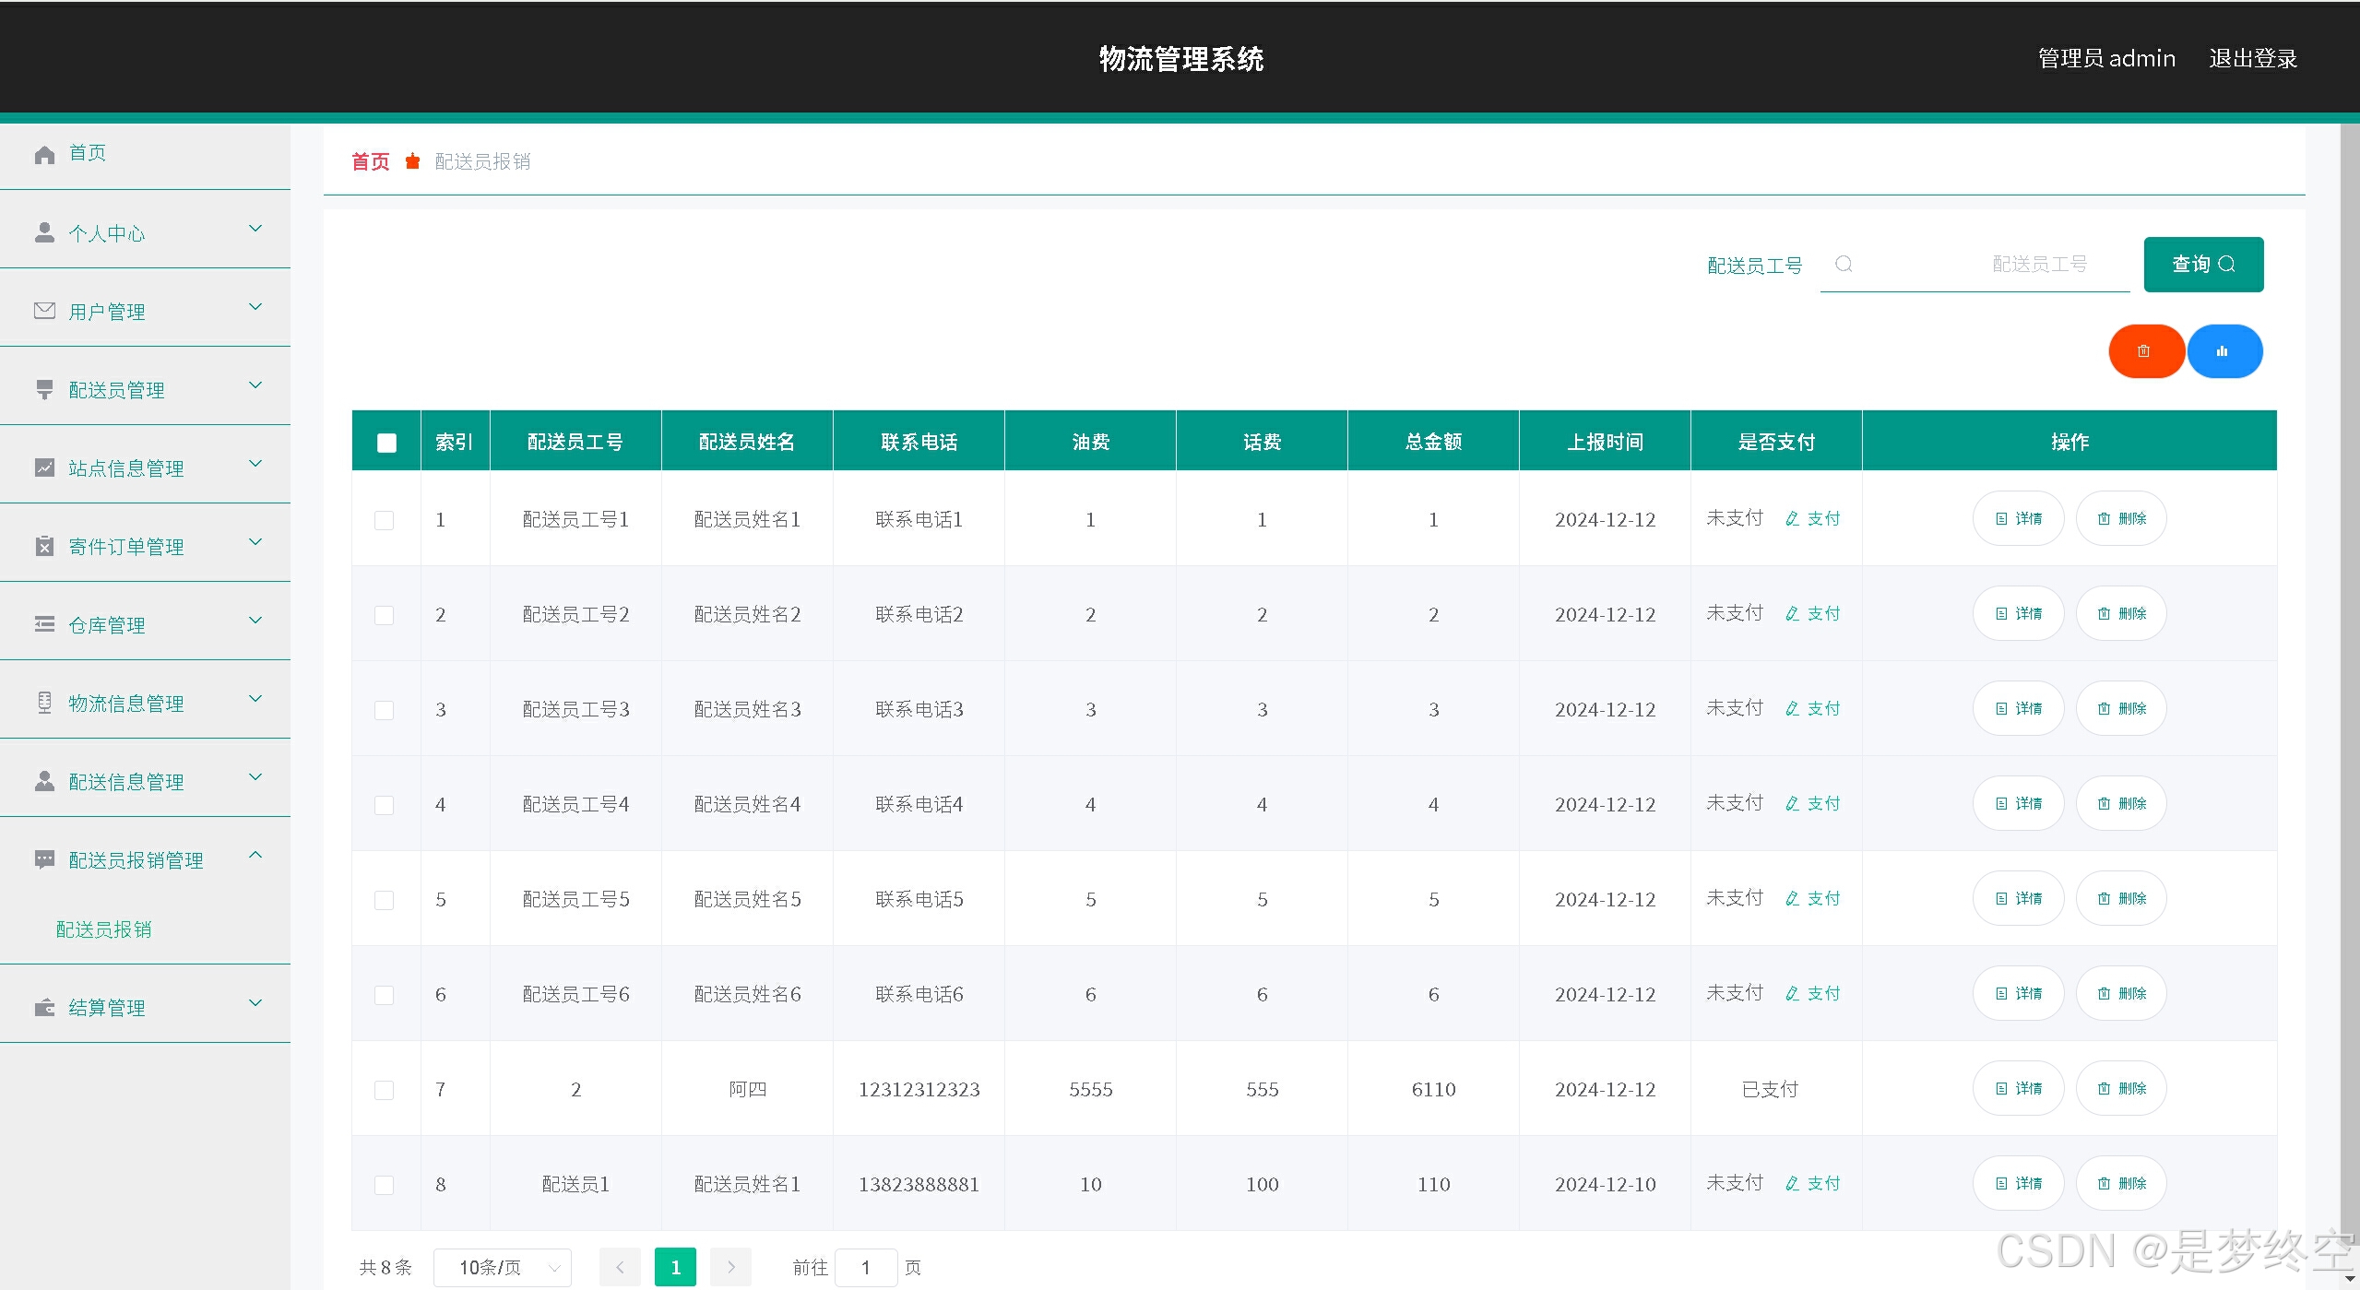Screen dimensions: 2360x1290
Task: Click 删除 delete button for row 3
Action: (2121, 709)
